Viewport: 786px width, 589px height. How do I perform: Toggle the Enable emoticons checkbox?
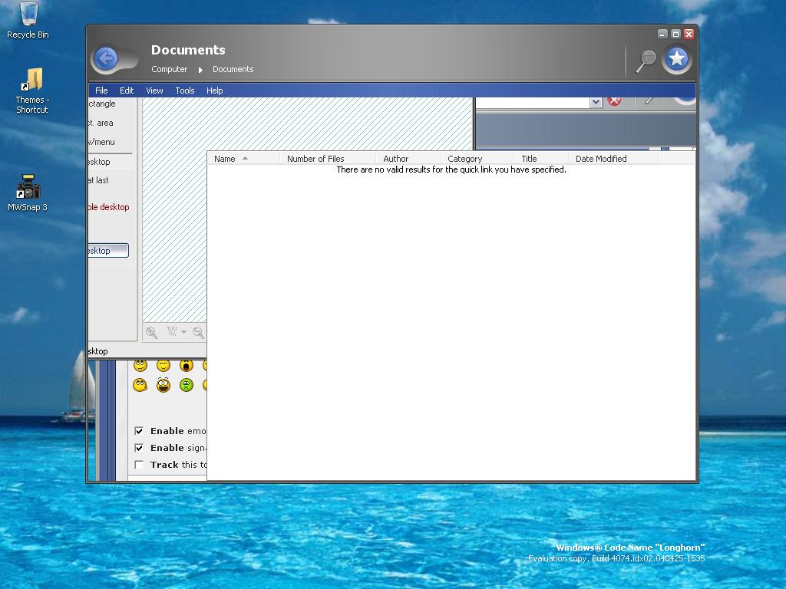point(140,431)
